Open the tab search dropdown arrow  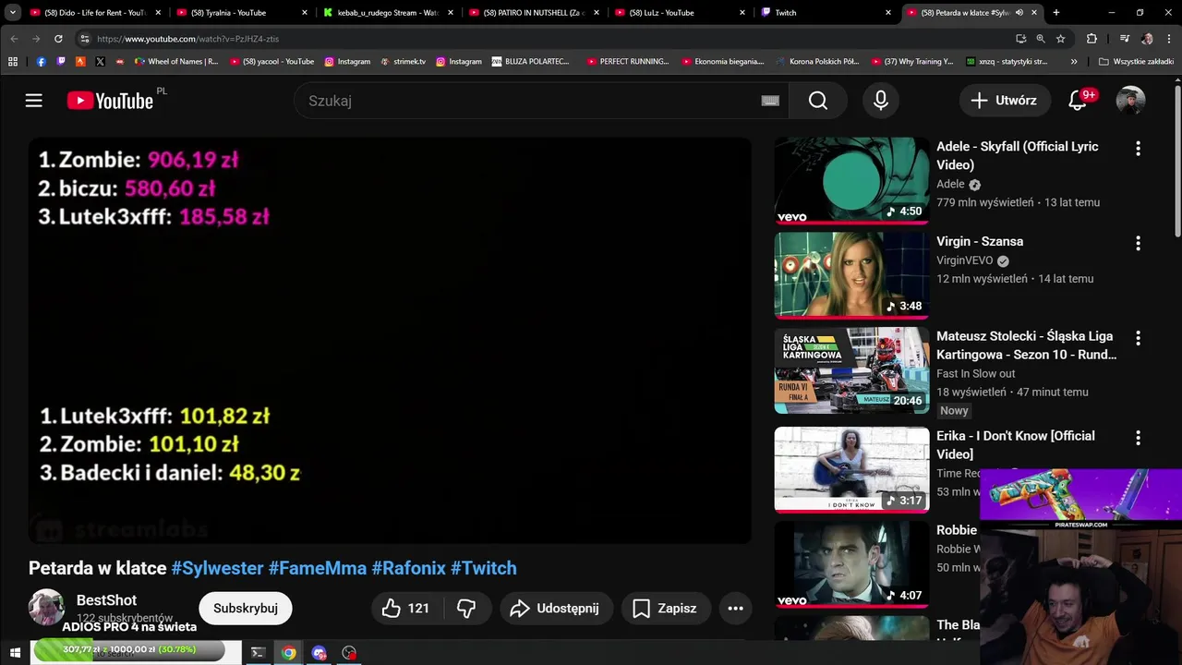(x=13, y=13)
